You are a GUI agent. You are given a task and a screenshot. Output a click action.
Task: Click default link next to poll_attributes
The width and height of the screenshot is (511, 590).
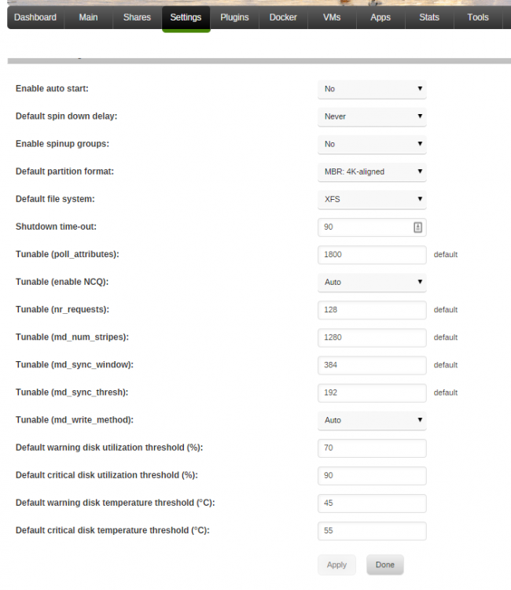tap(446, 255)
